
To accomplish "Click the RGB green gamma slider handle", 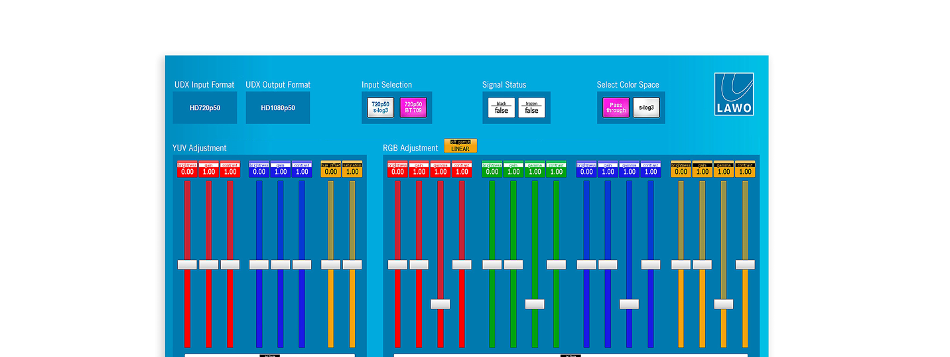I will click(535, 304).
